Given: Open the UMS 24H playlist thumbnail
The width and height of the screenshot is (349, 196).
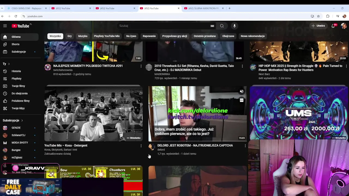Looking at the screenshot, I should point(299,113).
